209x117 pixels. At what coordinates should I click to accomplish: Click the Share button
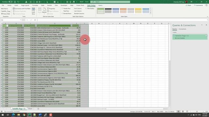pyautogui.click(x=188, y=6)
